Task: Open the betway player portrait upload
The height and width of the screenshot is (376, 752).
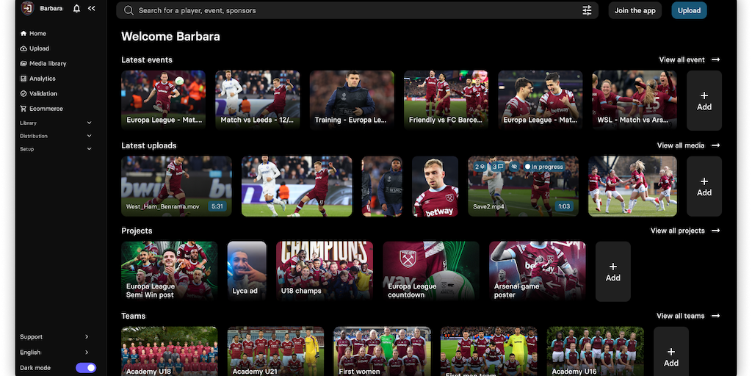Action: [x=435, y=186]
